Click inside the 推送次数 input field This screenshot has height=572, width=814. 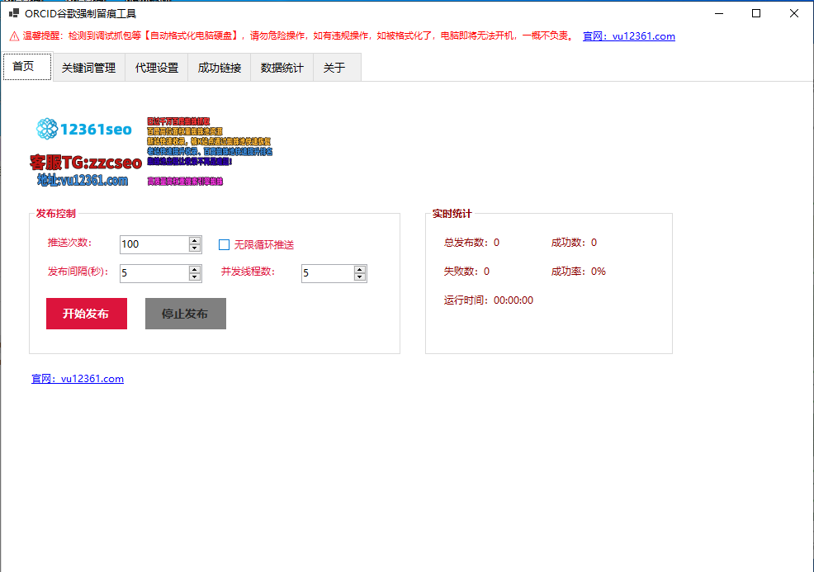tap(154, 244)
